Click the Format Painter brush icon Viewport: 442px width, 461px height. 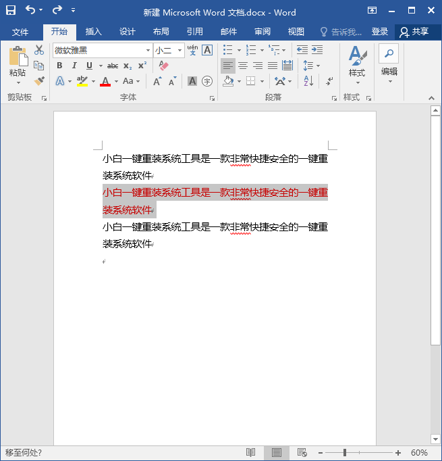[39, 81]
